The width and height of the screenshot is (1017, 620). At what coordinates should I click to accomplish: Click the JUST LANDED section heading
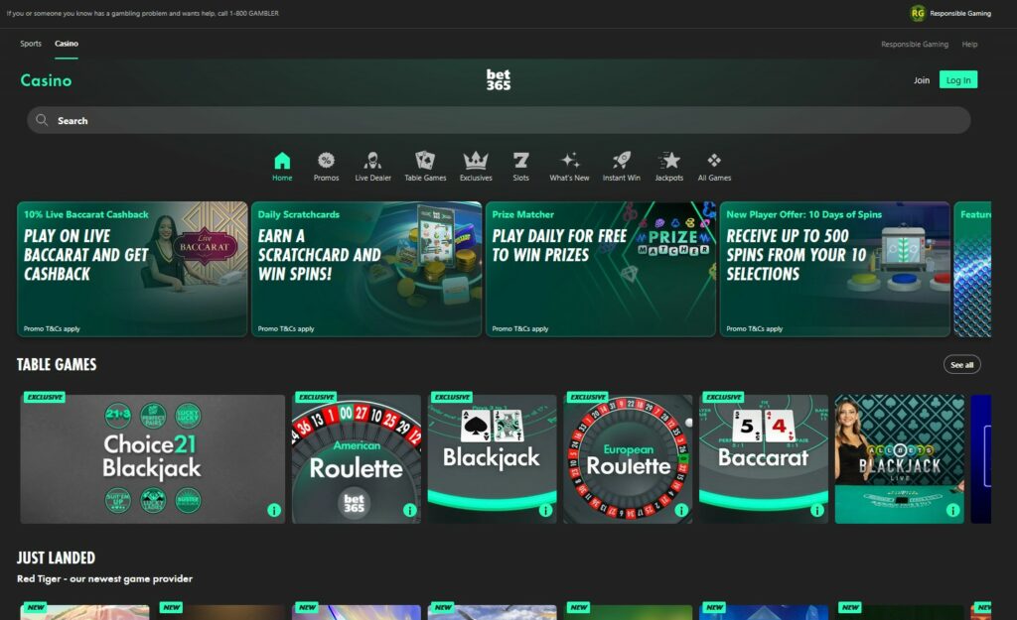click(56, 558)
